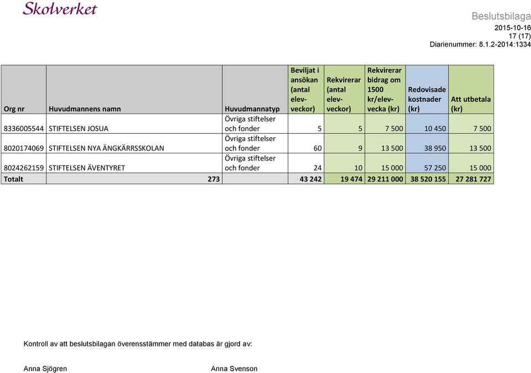Click Rekvirerar bidrag cell in JOSUA row
The height and width of the screenshot is (373, 531).
385,123
